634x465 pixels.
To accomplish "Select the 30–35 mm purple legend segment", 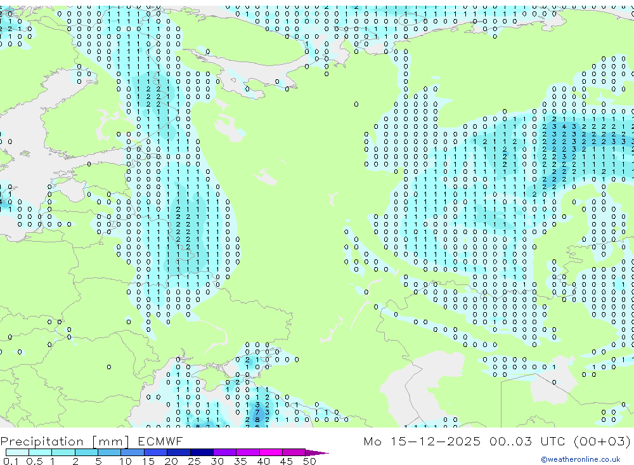I will (x=225, y=452).
